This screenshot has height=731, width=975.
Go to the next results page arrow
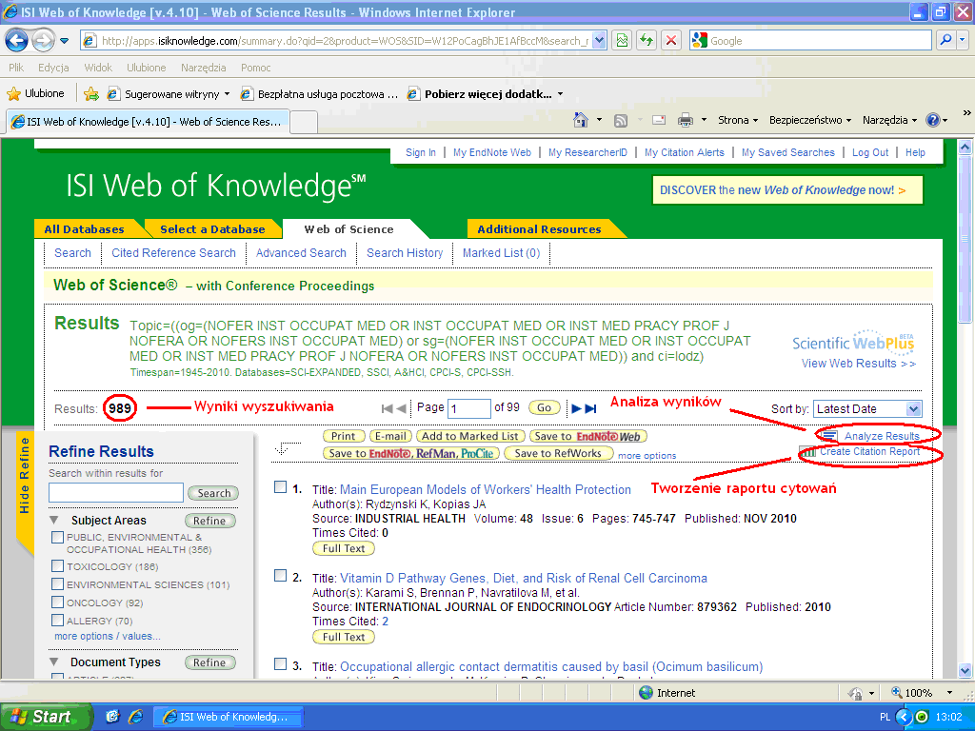[576, 408]
